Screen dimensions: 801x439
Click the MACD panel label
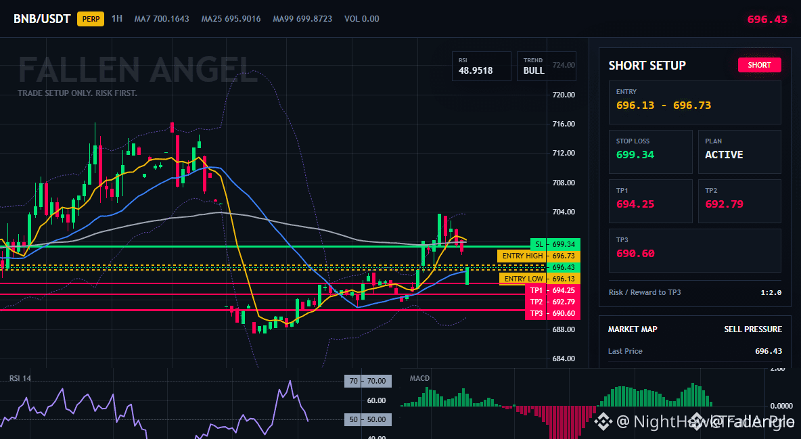tap(419, 378)
